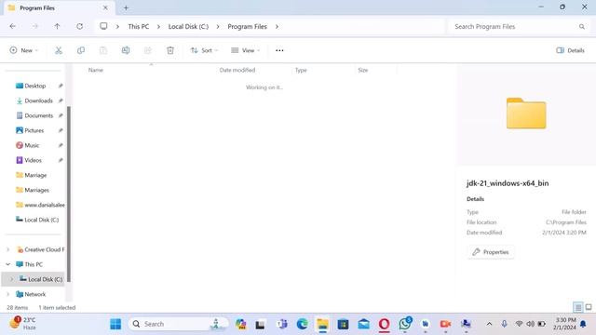Open a new File Explorer tab
The width and height of the screenshot is (596, 335).
(x=126, y=7)
